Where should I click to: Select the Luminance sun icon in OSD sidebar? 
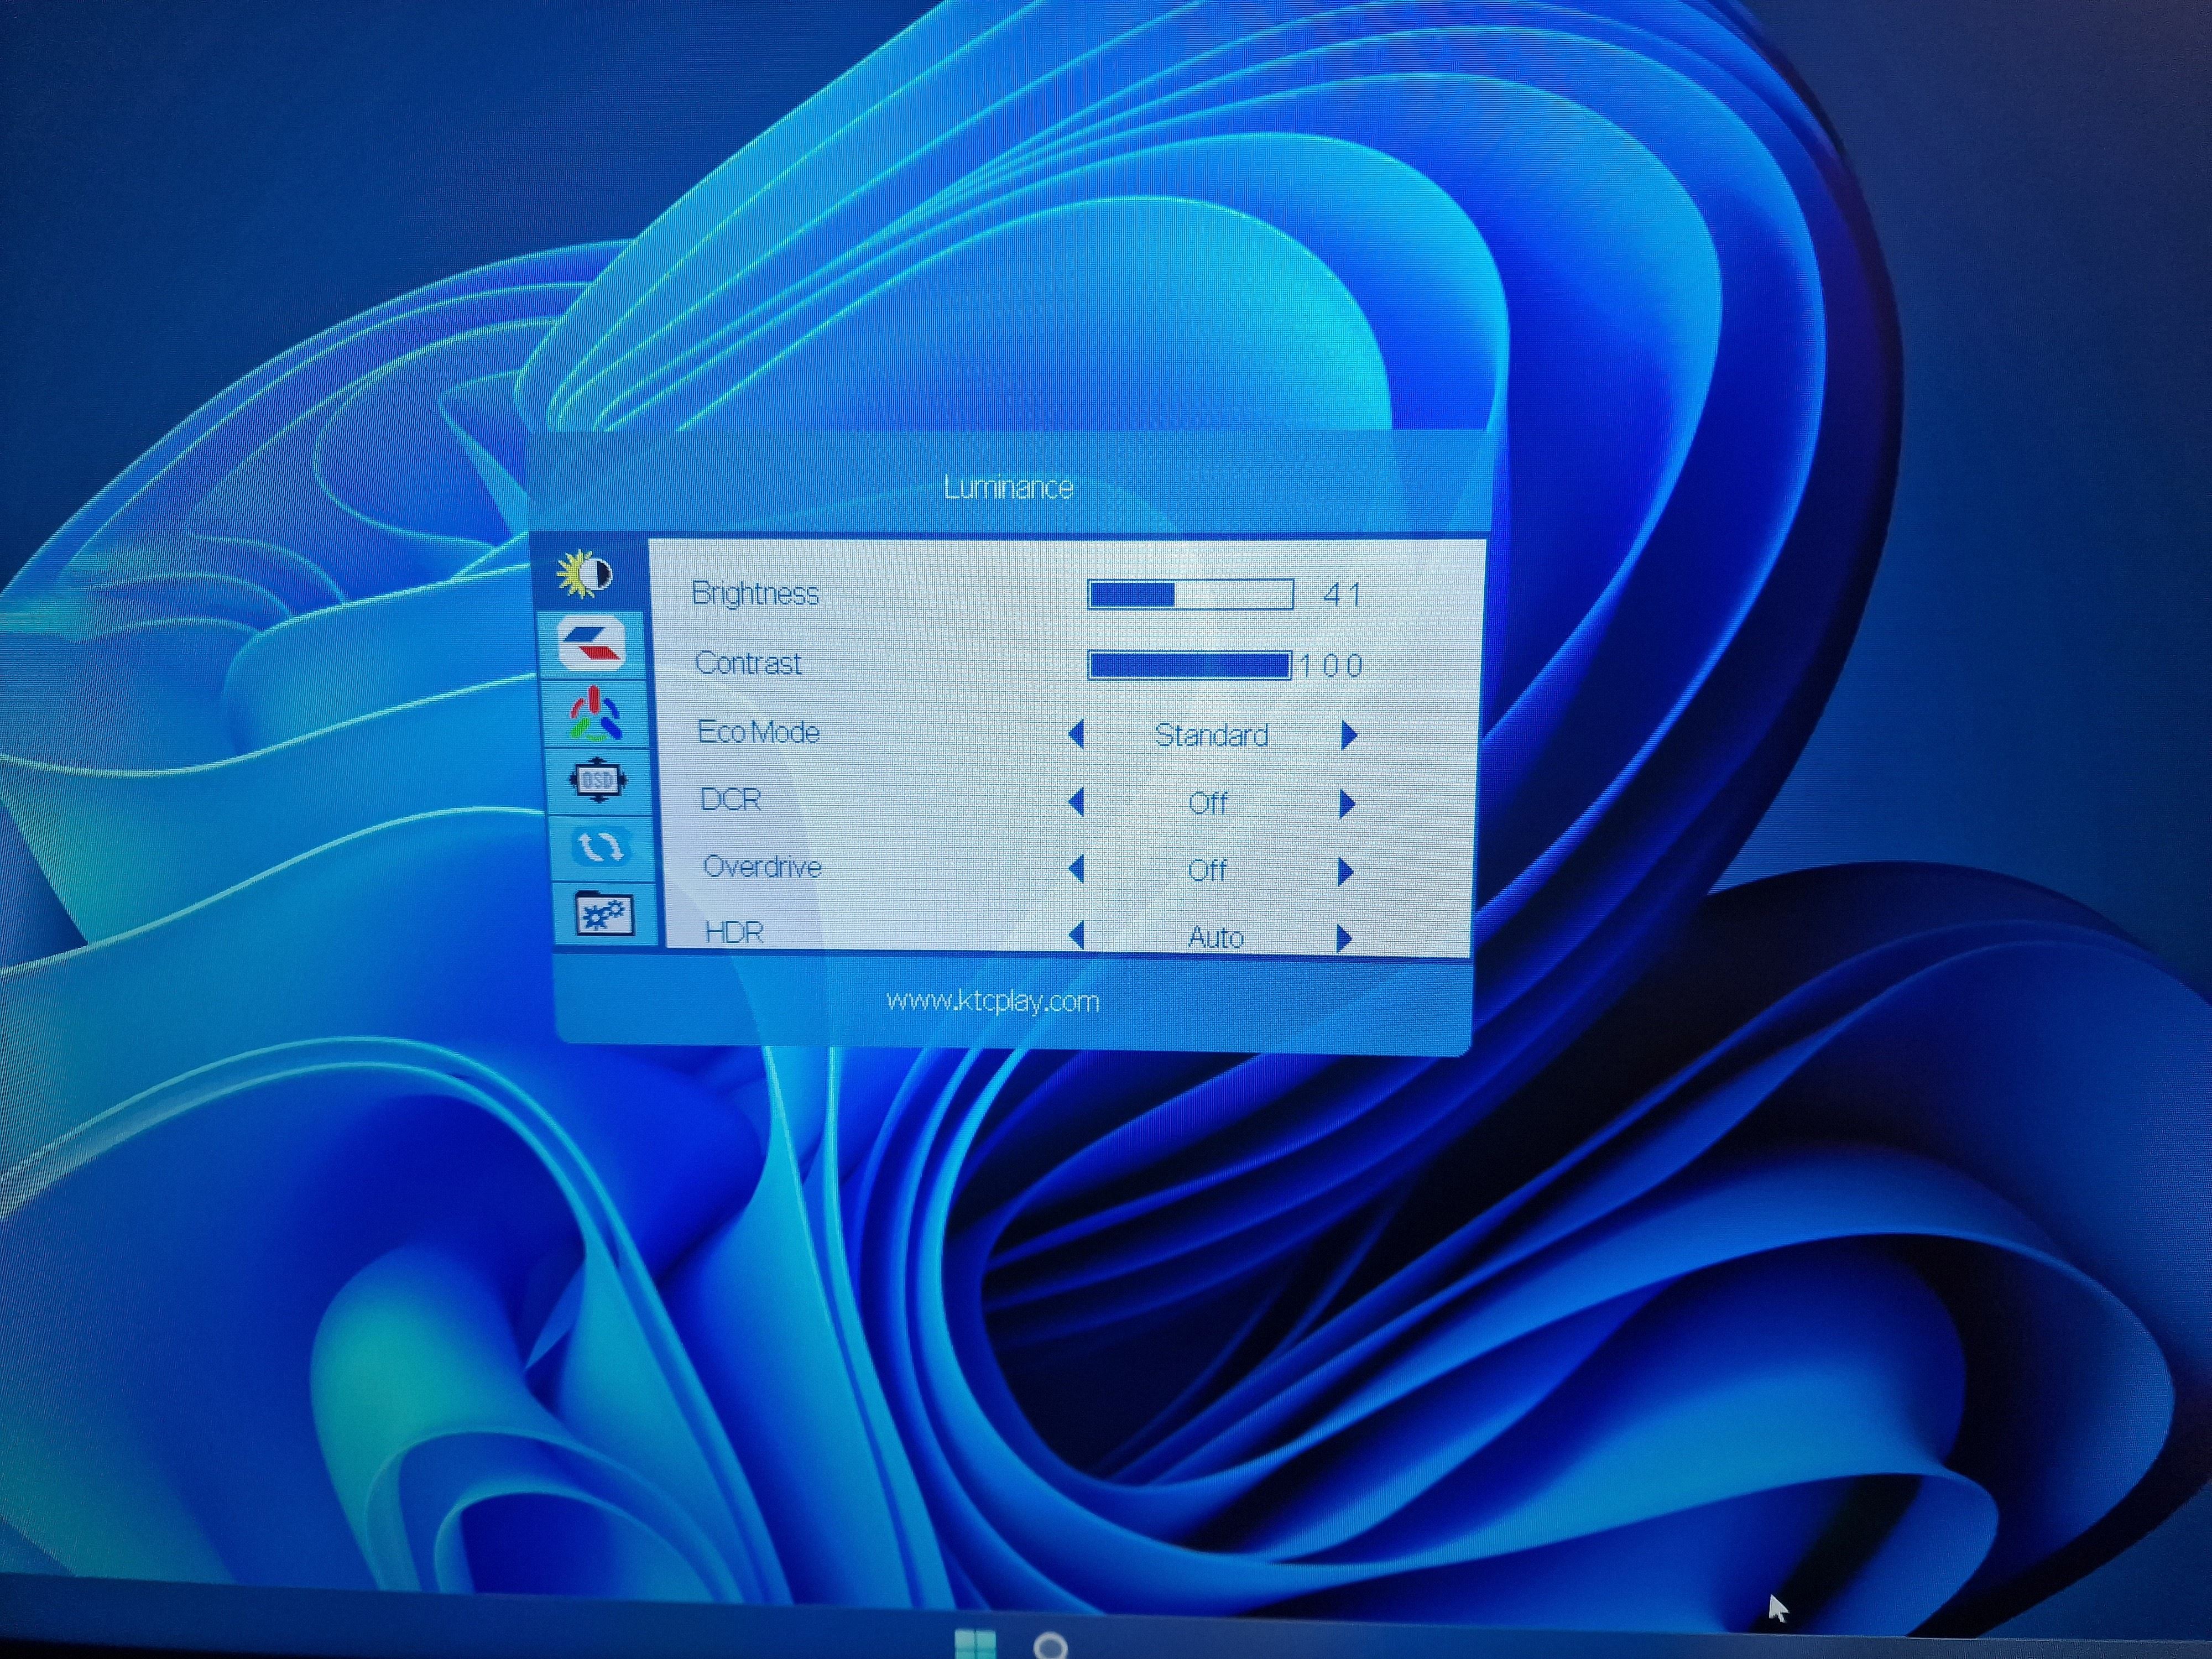pos(585,574)
